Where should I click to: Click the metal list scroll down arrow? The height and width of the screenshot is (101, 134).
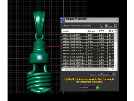pyautogui.click(x=116, y=66)
